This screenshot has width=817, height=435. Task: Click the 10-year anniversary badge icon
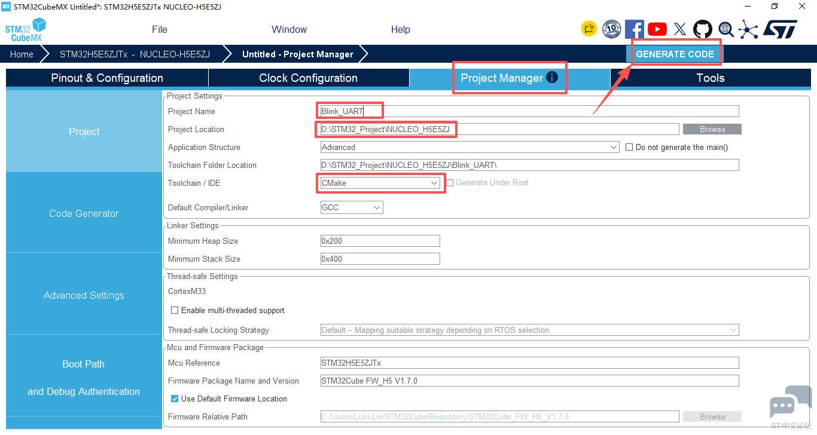pyautogui.click(x=611, y=29)
